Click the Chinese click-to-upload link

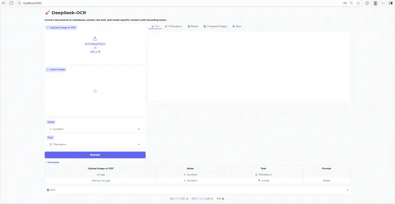[x=95, y=52]
